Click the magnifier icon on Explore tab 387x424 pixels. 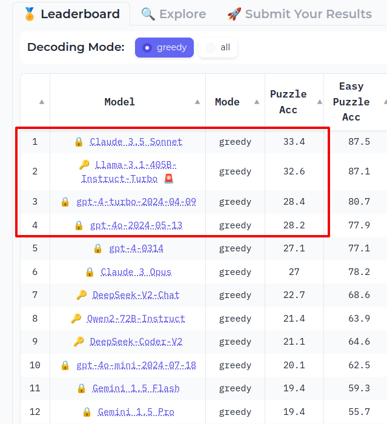148,14
